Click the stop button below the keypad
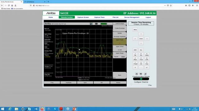 [145, 74]
